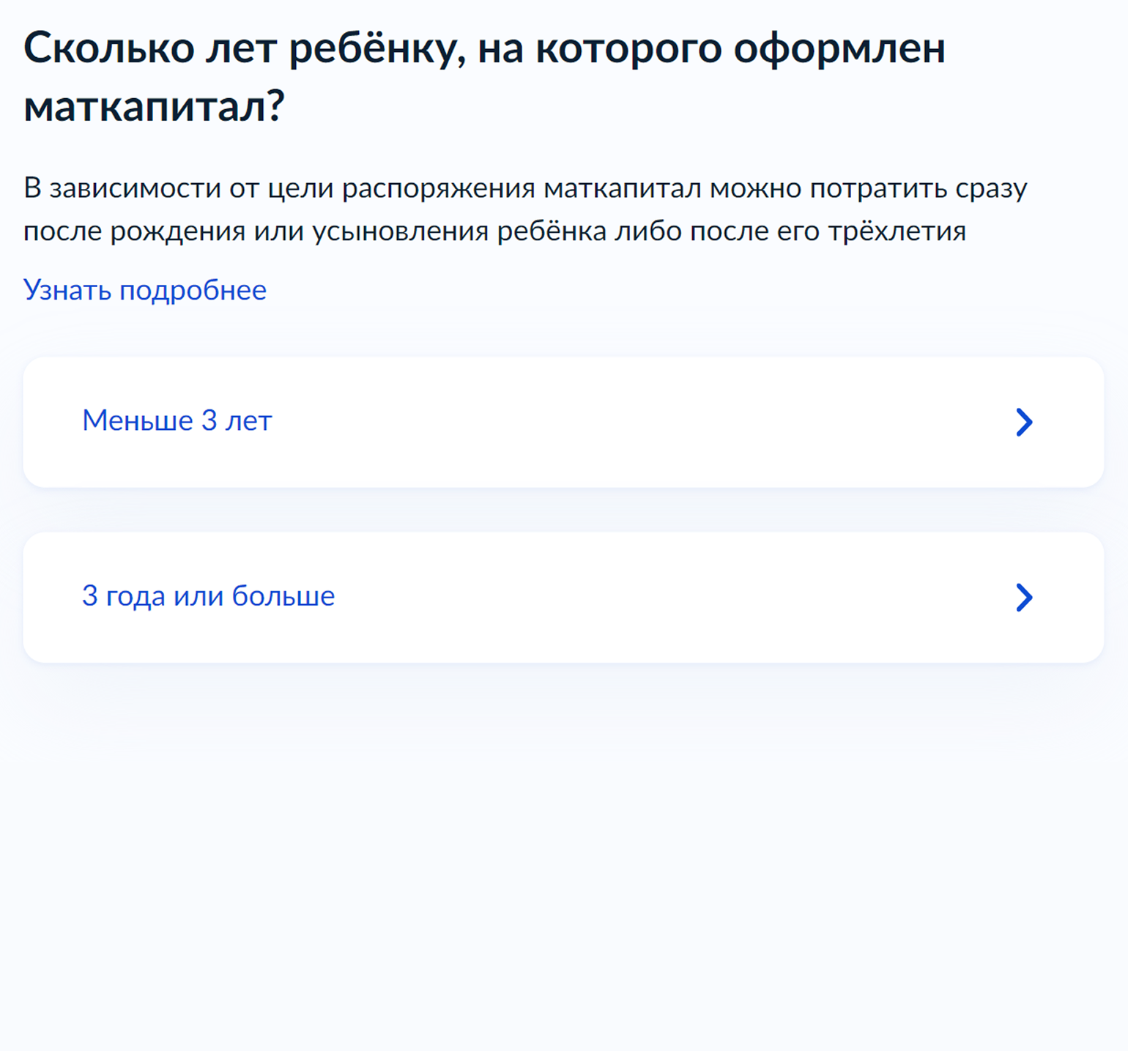Image resolution: width=1128 pixels, height=1051 pixels.
Task: Click the word "Узнать" in the blue link
Action: coord(67,290)
